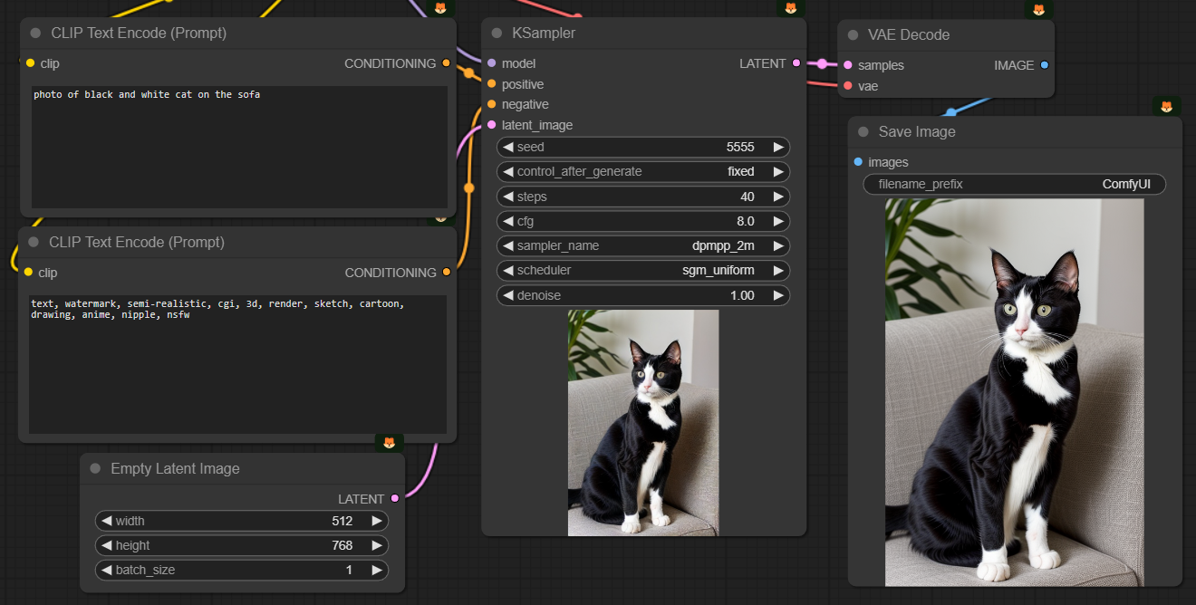The width and height of the screenshot is (1196, 605).
Task: Increase steps with the right arrow
Action: coord(777,197)
